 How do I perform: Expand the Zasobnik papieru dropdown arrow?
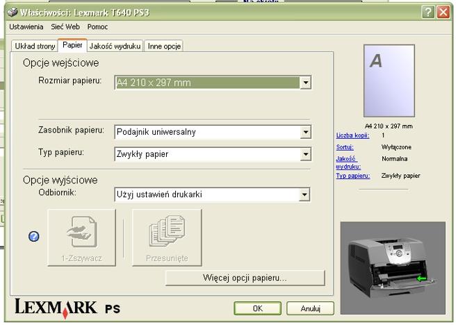[x=306, y=132]
